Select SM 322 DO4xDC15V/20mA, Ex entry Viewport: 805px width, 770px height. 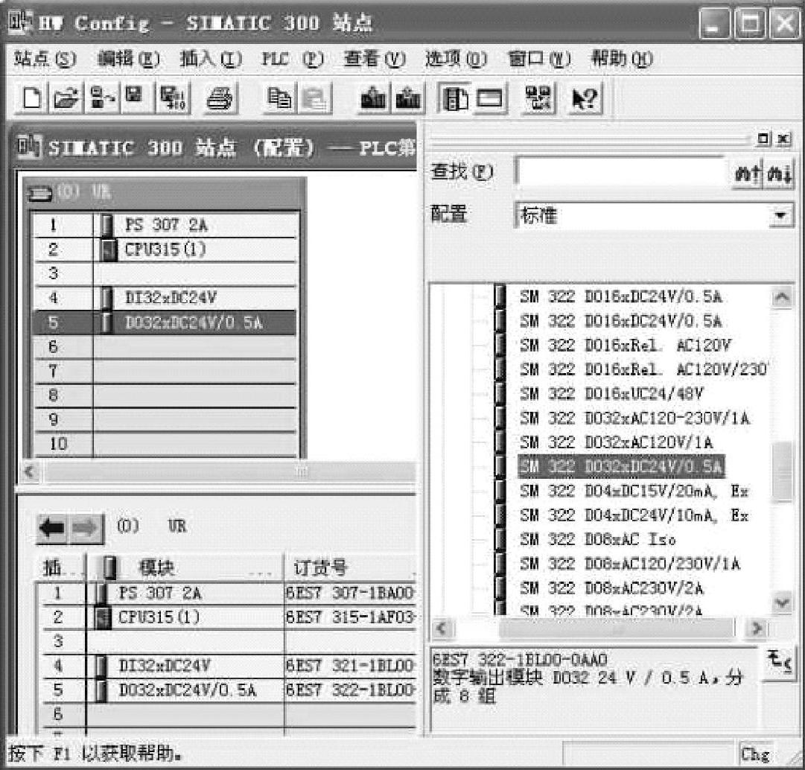(634, 491)
